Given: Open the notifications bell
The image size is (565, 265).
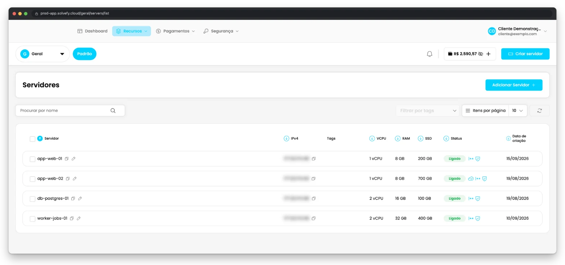Looking at the screenshot, I should pyautogui.click(x=430, y=54).
